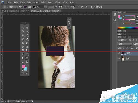Select the Spot Healing Brush tool
138x103 pixels.
[x=23, y=39]
